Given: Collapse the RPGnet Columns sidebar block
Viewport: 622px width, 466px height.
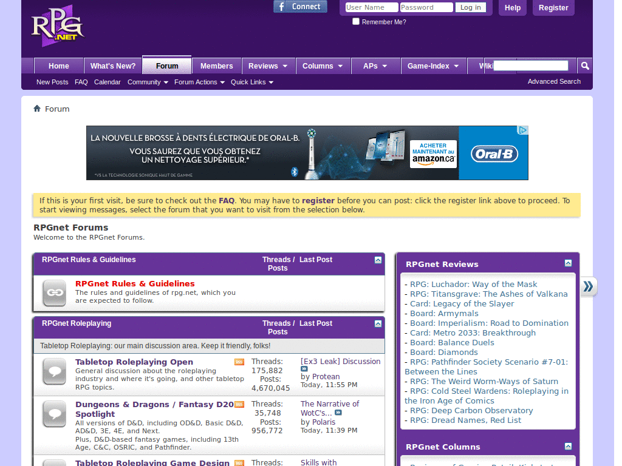Looking at the screenshot, I should 568,446.
